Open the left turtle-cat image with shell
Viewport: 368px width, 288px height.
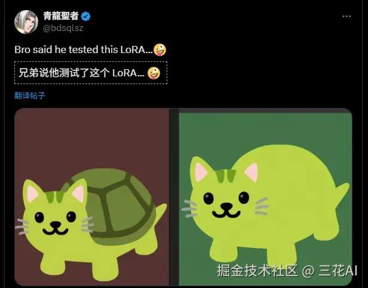pos(92,197)
